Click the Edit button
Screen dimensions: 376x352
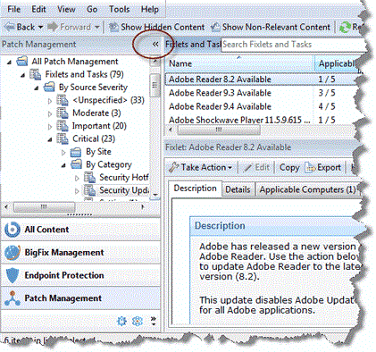257,168
